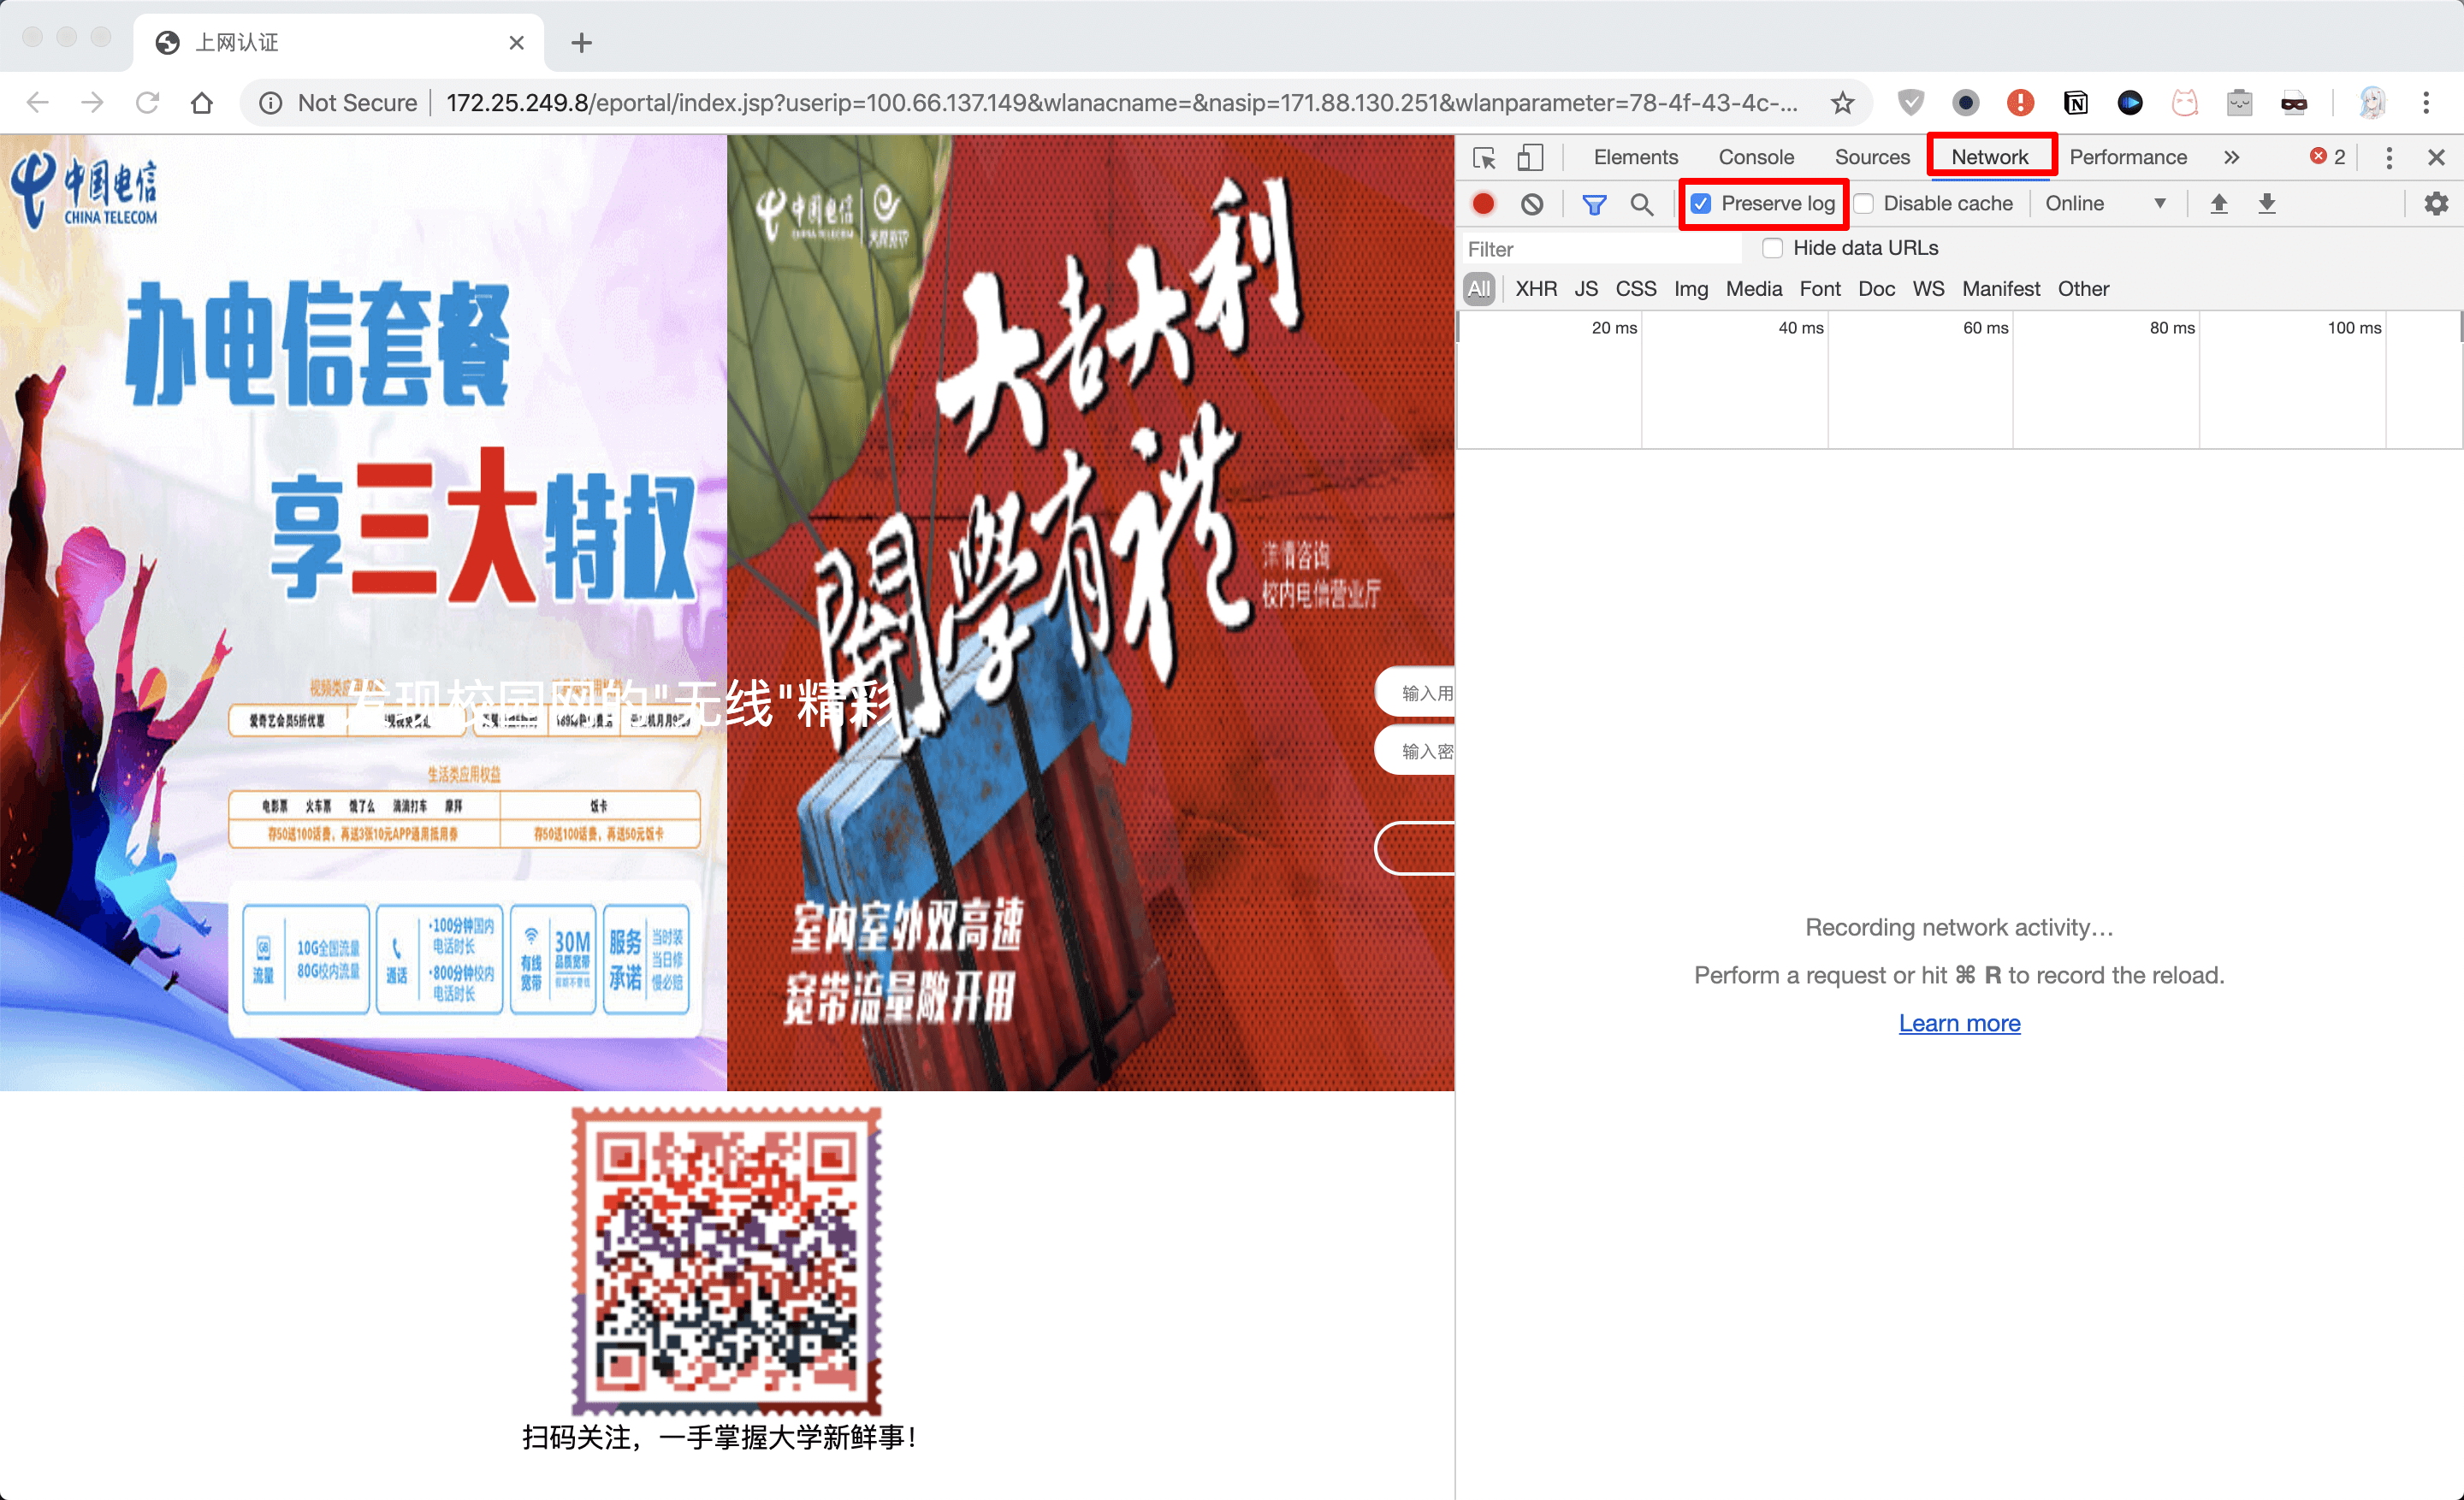Toggle the device toolbar icon

pos(1530,158)
